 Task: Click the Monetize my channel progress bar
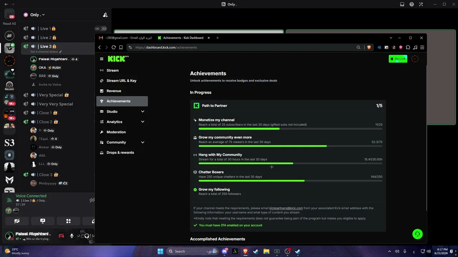tap(290, 129)
